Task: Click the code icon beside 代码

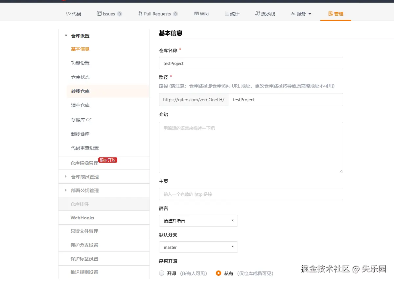Action: [68, 13]
